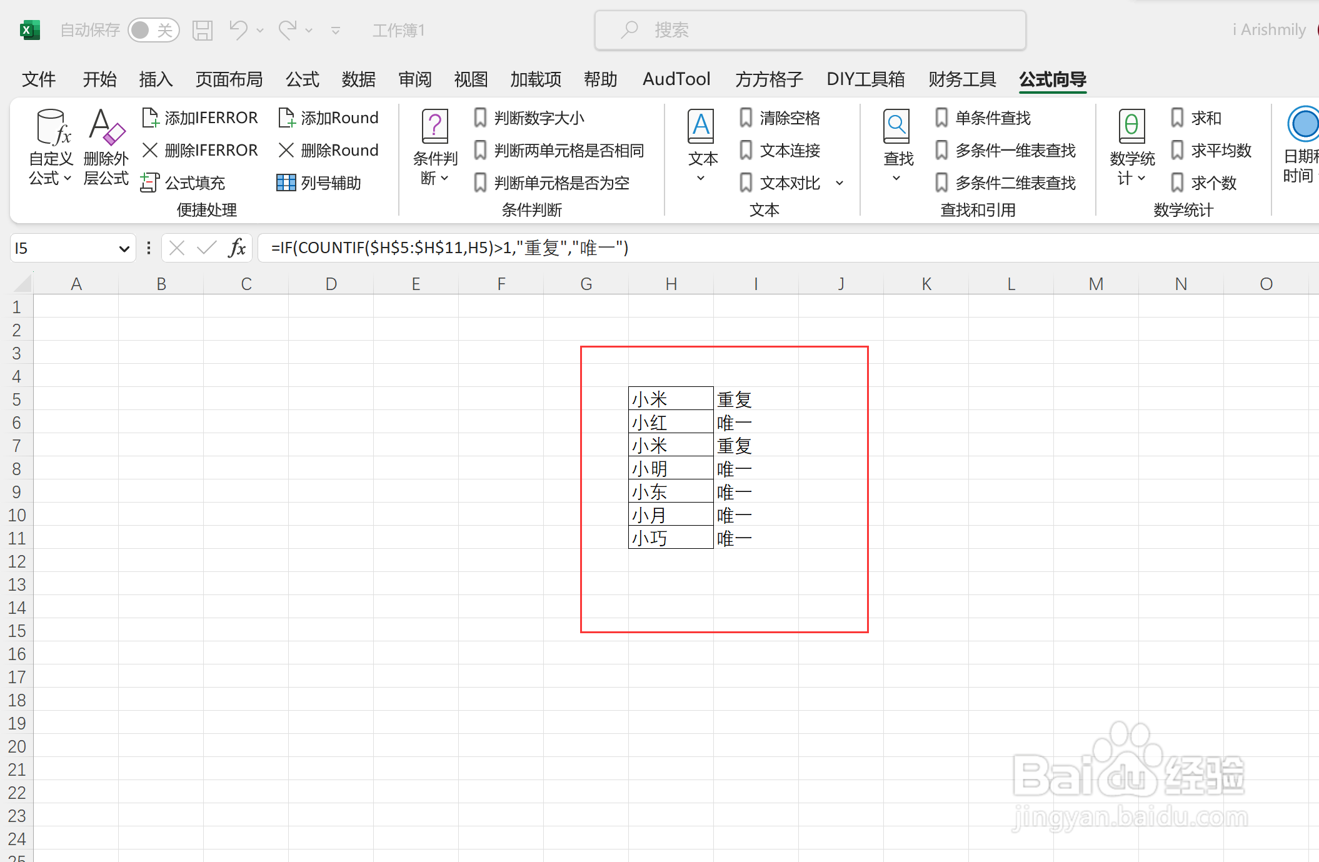Screen dimensions: 1319x862
Task: Click the 多条件二维表查找 command
Action: click(1005, 183)
